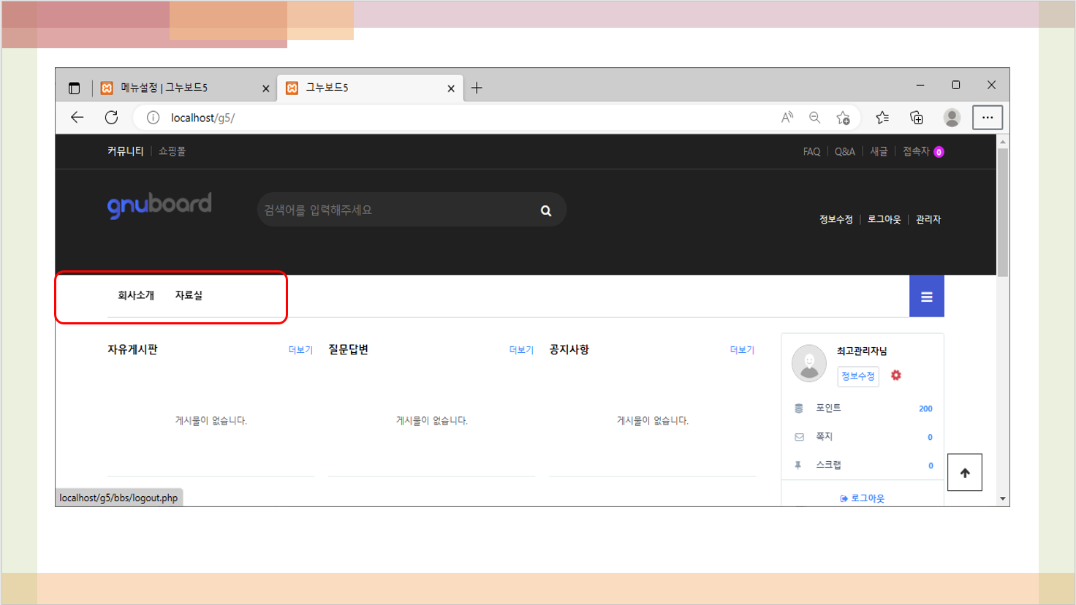The width and height of the screenshot is (1076, 605).
Task: View site information icon beside localhost address
Action: pos(153,118)
